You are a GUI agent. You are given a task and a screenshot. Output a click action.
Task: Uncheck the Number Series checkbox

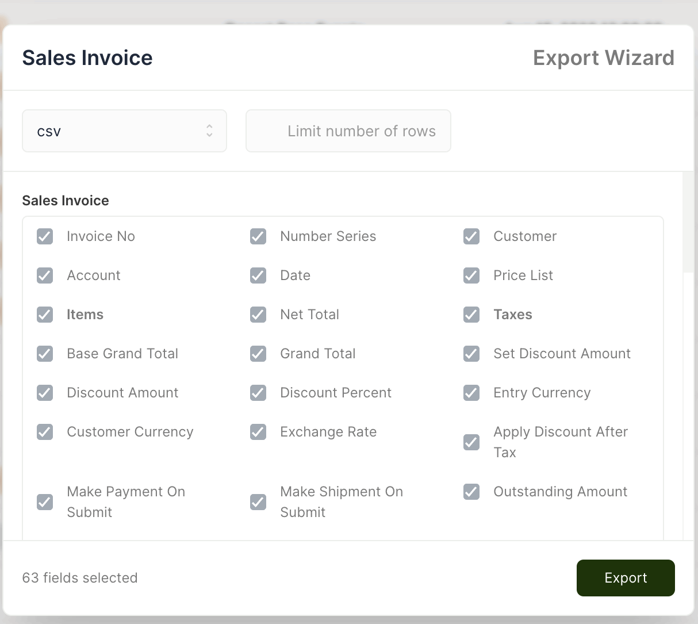pyautogui.click(x=258, y=236)
